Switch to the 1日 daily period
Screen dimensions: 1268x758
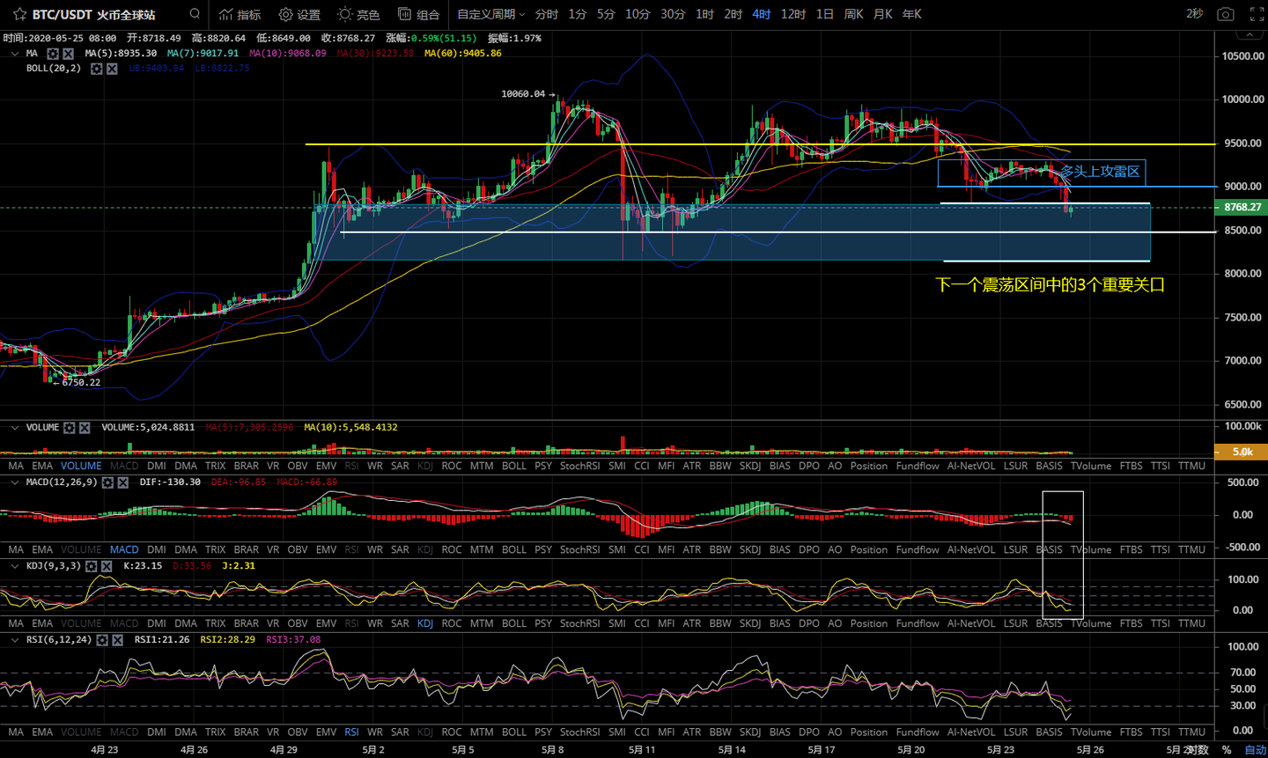click(824, 14)
